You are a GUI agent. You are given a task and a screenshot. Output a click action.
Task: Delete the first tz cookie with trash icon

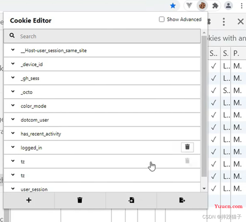tap(187, 161)
